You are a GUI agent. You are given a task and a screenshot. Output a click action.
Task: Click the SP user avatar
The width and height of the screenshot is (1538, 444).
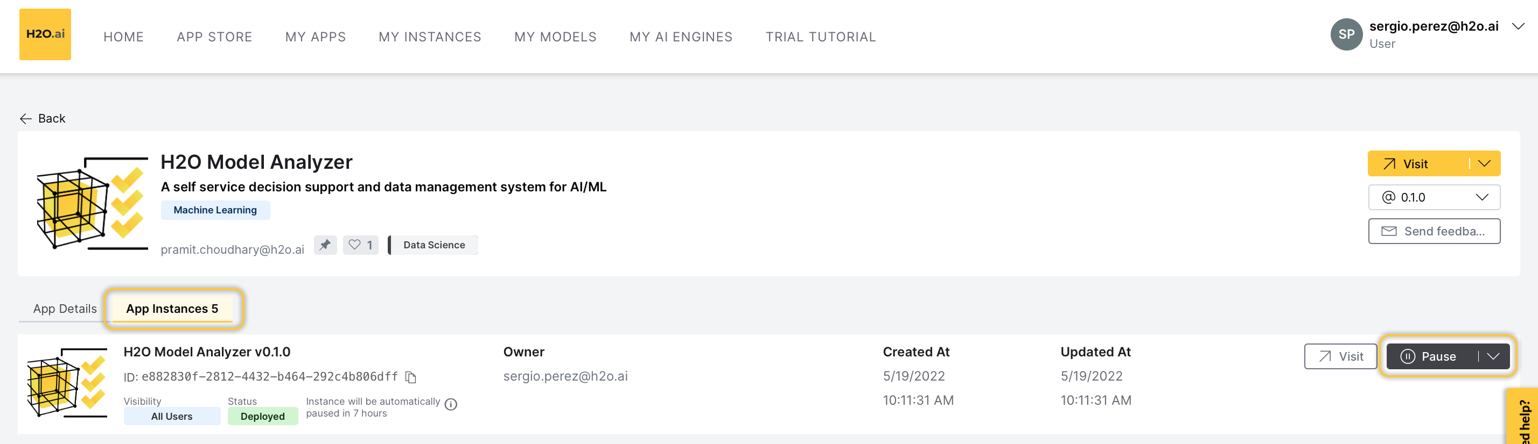pyautogui.click(x=1346, y=34)
